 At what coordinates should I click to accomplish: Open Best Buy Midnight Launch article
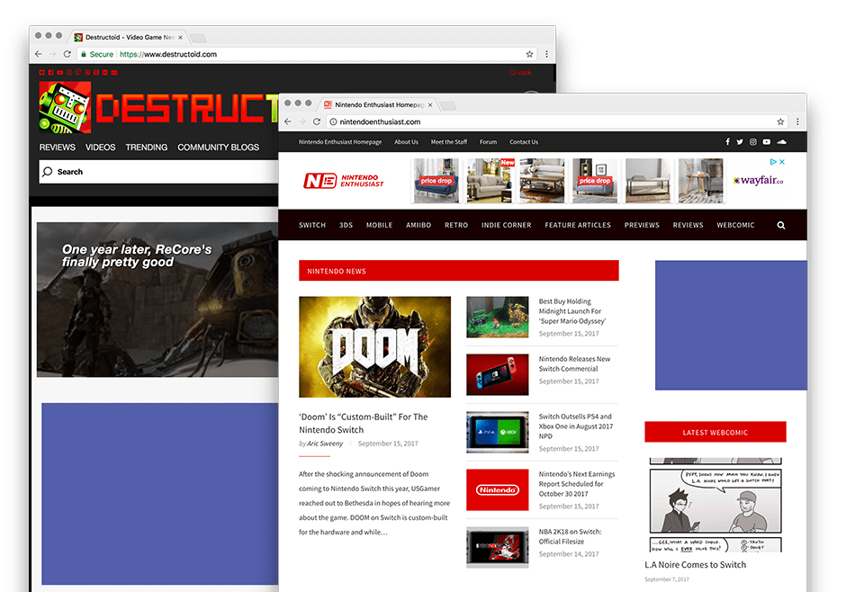click(x=572, y=311)
